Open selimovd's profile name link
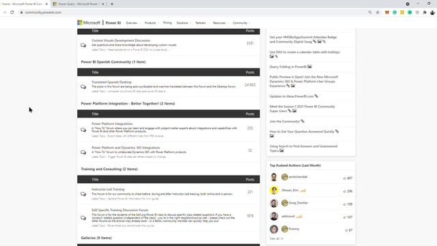437x246 pixels. pos(288,216)
